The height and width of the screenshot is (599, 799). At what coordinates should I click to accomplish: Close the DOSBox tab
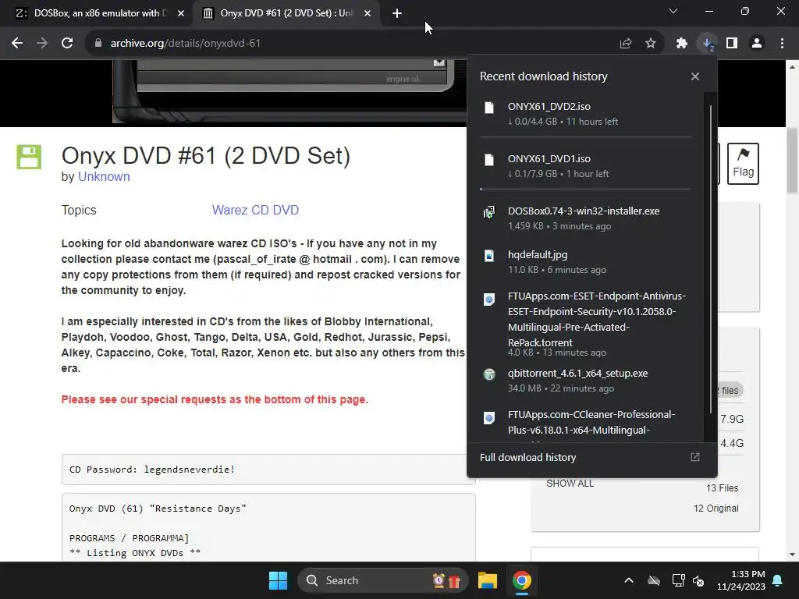181,13
